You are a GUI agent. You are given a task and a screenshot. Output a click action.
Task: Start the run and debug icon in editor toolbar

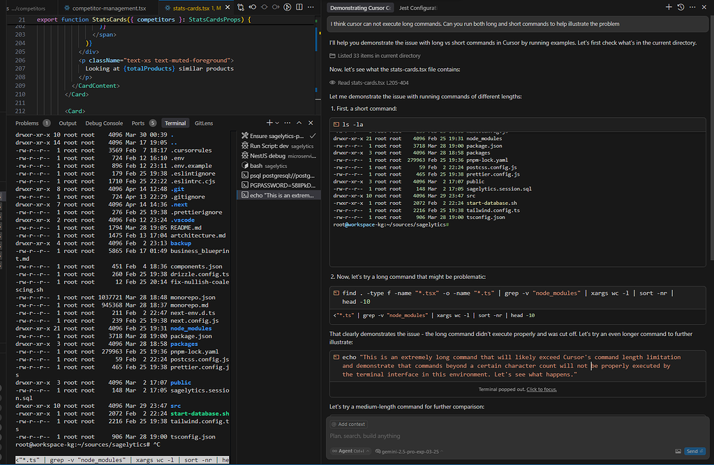pyautogui.click(x=287, y=7)
